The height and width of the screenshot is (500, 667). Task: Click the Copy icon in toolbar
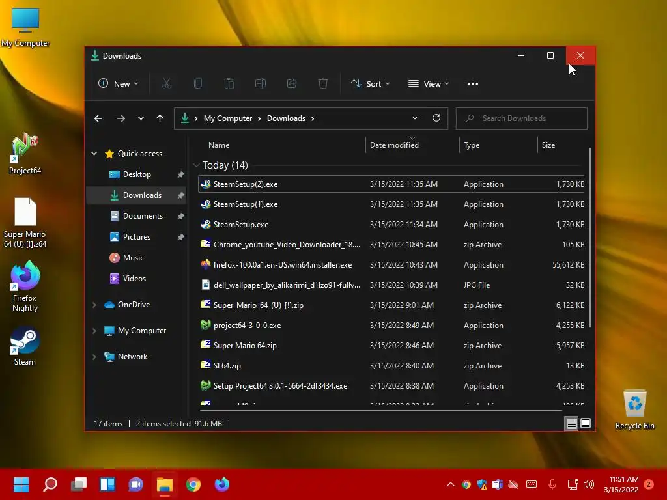198,84
